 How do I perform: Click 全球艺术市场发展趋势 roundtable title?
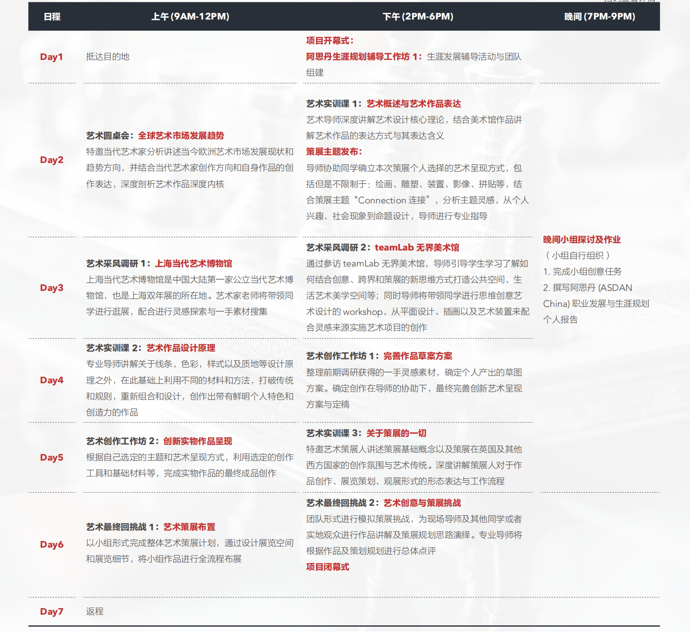pos(181,136)
